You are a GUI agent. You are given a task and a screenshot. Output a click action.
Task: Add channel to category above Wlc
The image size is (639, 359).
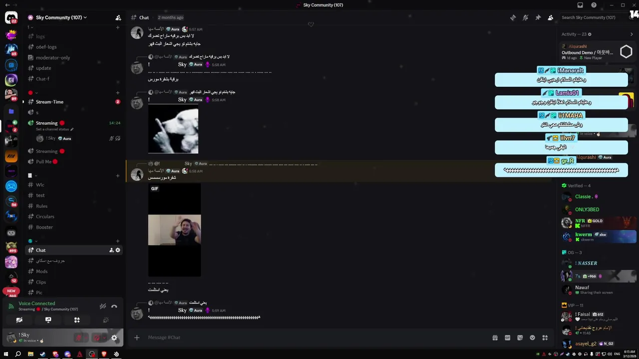click(118, 176)
